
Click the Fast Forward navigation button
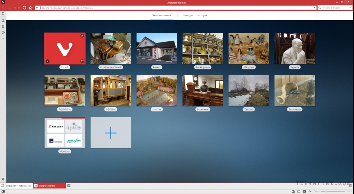click(x=19, y=8)
